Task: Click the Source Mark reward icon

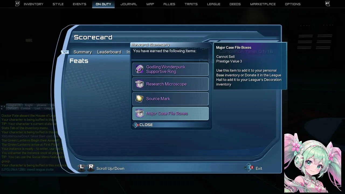Action: 140,99
